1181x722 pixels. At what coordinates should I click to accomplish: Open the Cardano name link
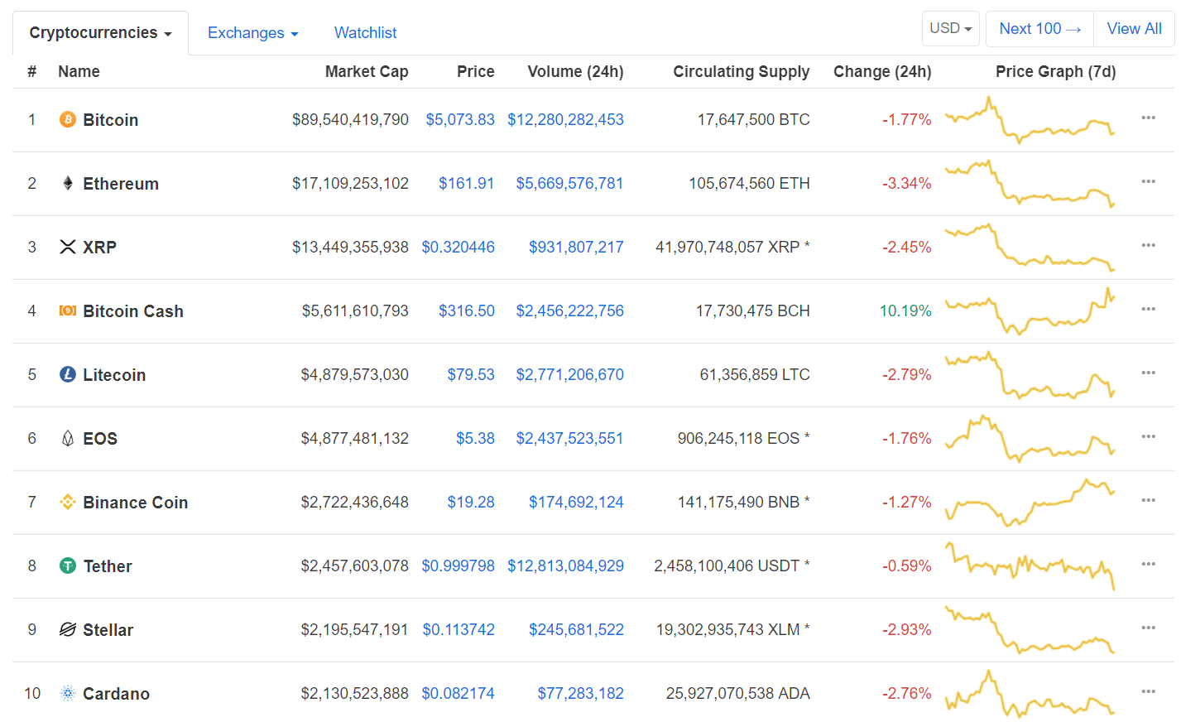pos(116,694)
